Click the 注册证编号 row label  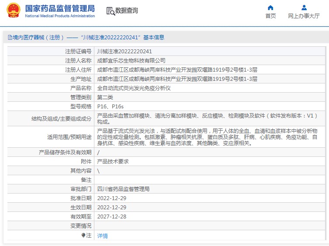click(x=78, y=52)
